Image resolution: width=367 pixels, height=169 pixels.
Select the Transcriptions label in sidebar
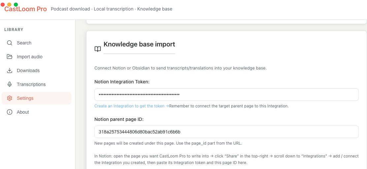coord(31,84)
